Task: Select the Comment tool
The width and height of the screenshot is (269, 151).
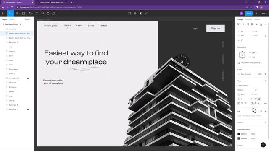Action: [53, 13]
